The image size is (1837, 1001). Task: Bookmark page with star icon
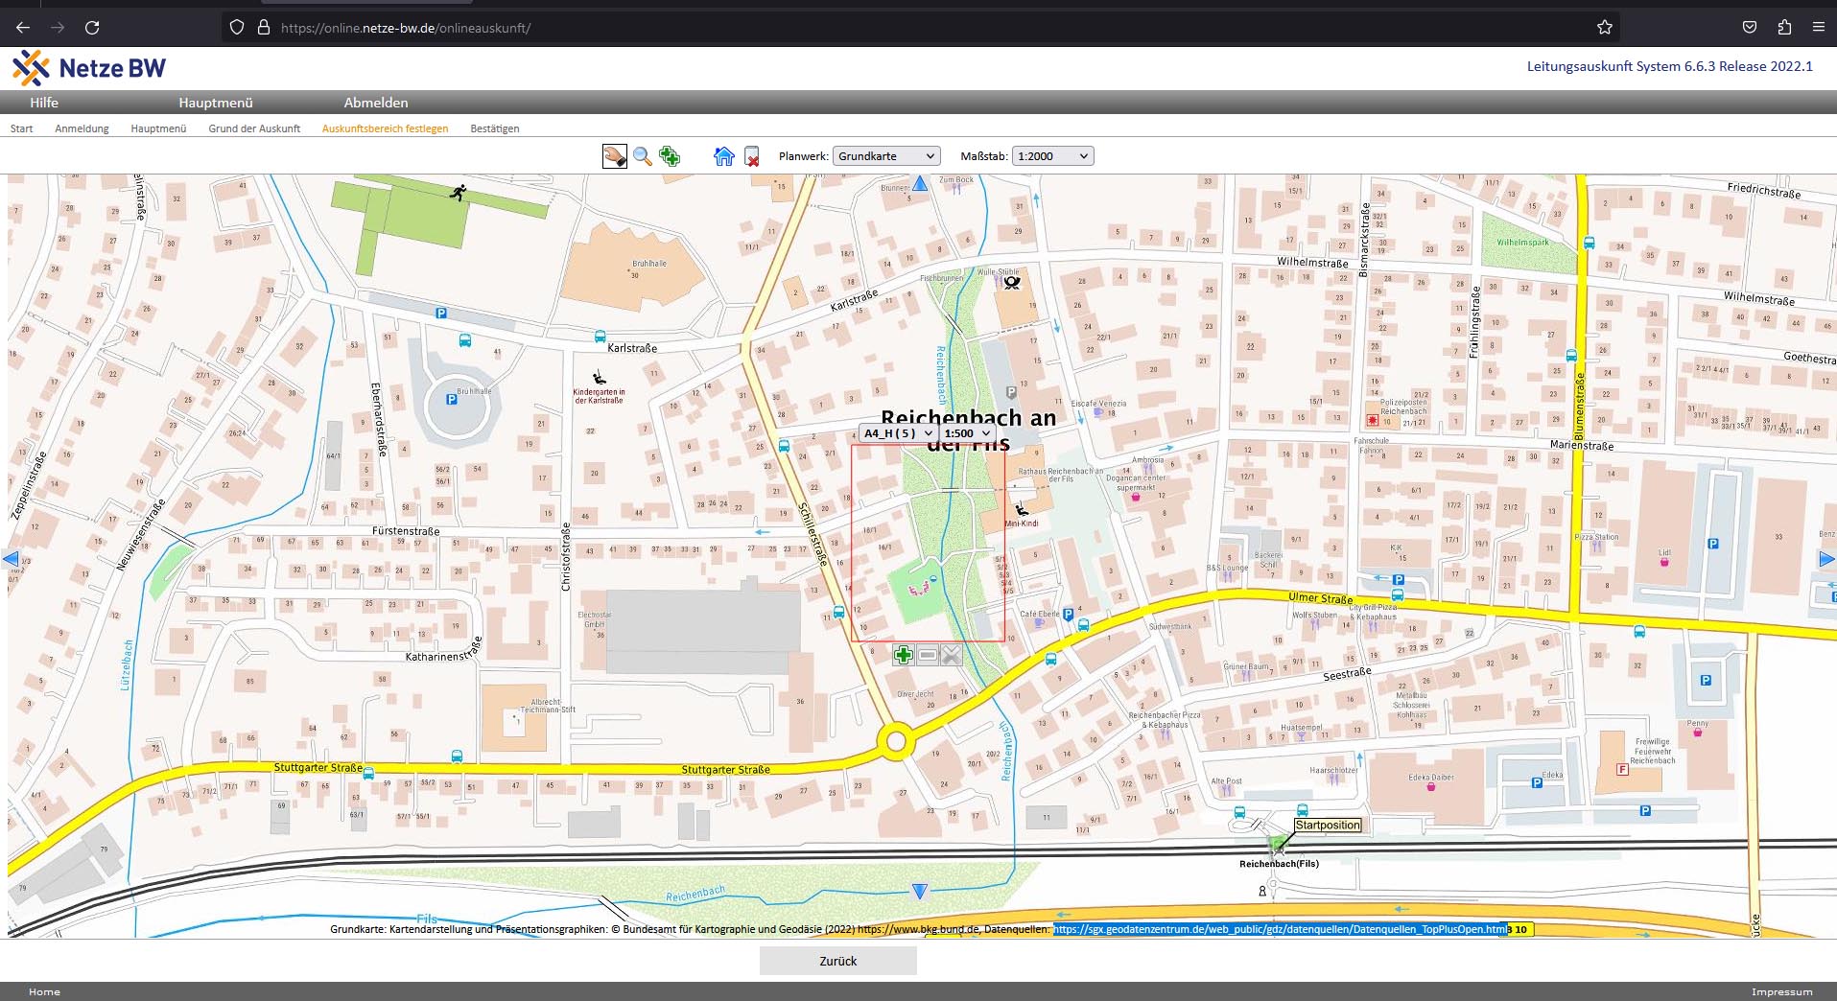[1605, 27]
